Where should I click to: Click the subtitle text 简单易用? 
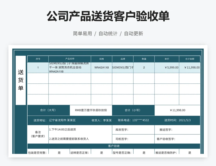tap(82, 34)
